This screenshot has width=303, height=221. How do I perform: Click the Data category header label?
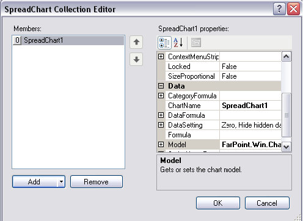tap(177, 86)
